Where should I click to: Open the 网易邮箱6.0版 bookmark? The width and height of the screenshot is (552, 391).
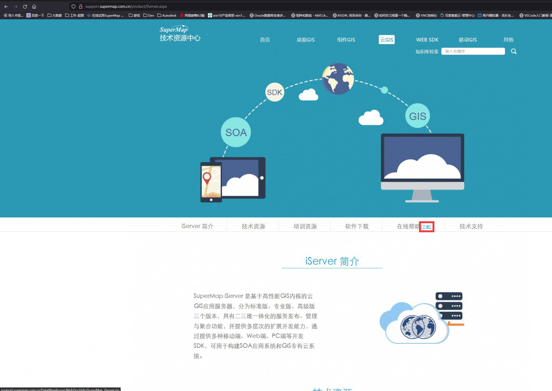pos(192,15)
